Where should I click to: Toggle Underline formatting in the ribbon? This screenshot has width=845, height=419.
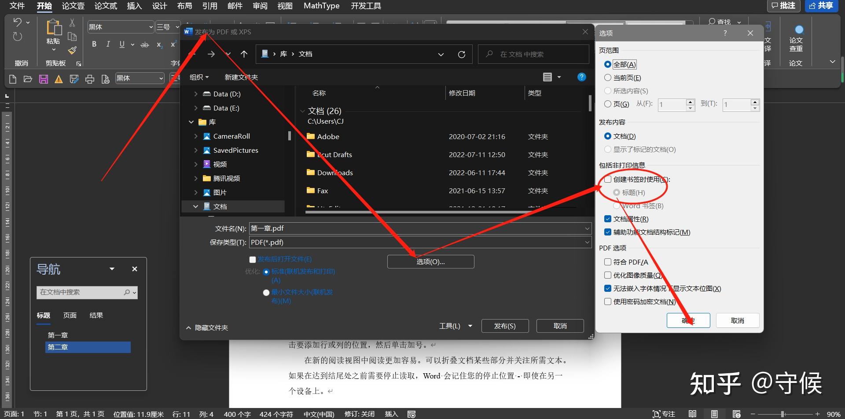tap(122, 44)
